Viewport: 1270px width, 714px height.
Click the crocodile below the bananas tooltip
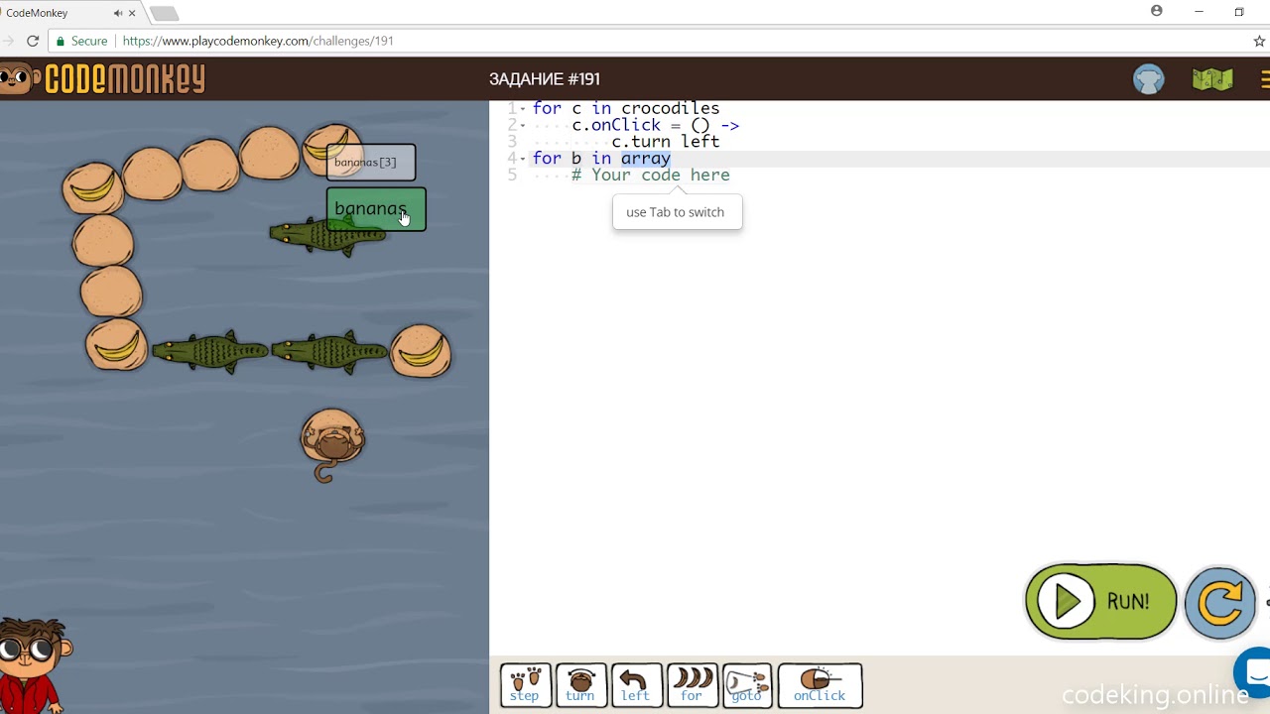(x=326, y=237)
